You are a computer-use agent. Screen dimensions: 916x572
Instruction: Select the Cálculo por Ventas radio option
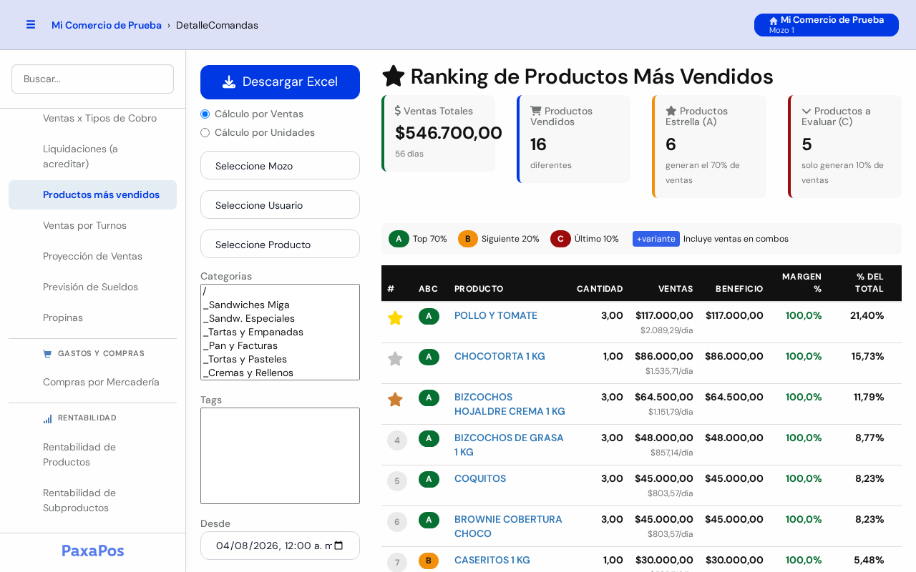[205, 114]
